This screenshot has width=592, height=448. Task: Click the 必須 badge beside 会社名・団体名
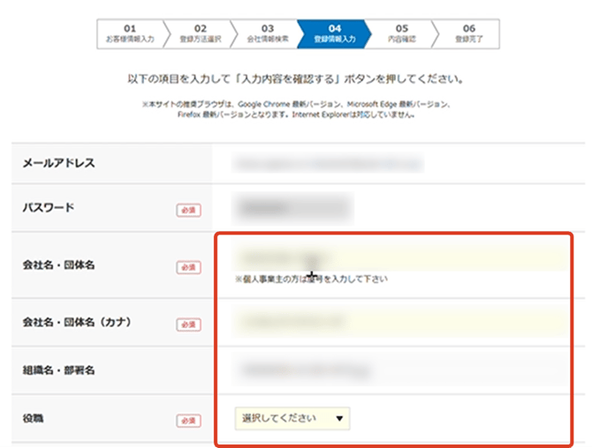coord(187,267)
